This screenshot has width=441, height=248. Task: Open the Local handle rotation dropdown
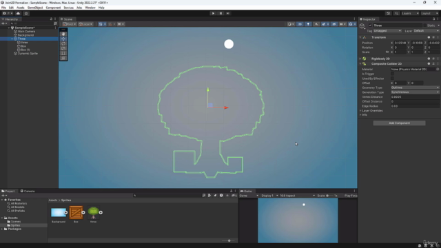[x=85, y=24]
